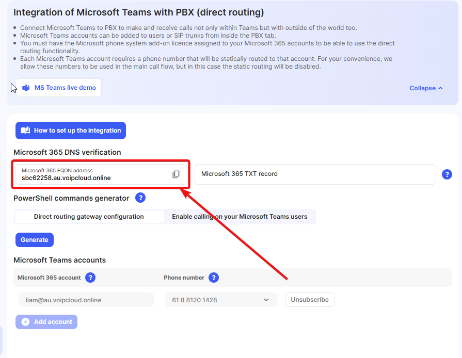Open How to set up the integration

pos(71,131)
